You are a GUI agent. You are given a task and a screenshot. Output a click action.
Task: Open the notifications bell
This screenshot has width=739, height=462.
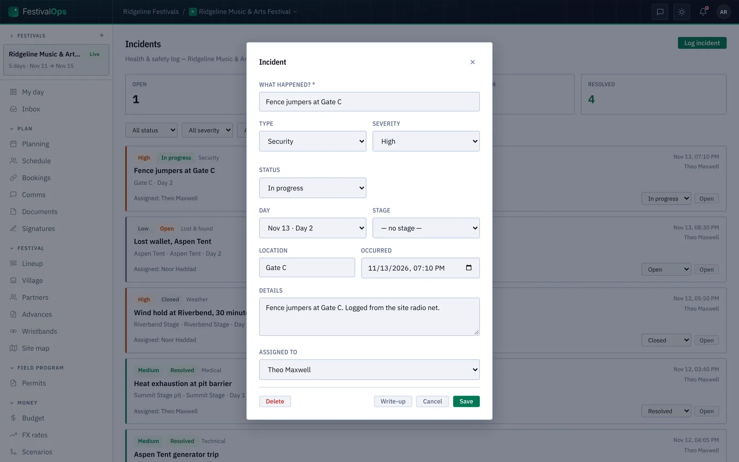(703, 12)
